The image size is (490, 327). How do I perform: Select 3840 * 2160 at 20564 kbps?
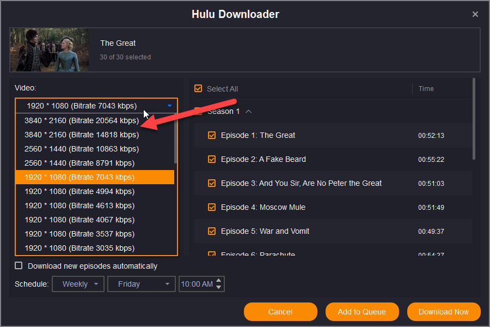(95, 120)
